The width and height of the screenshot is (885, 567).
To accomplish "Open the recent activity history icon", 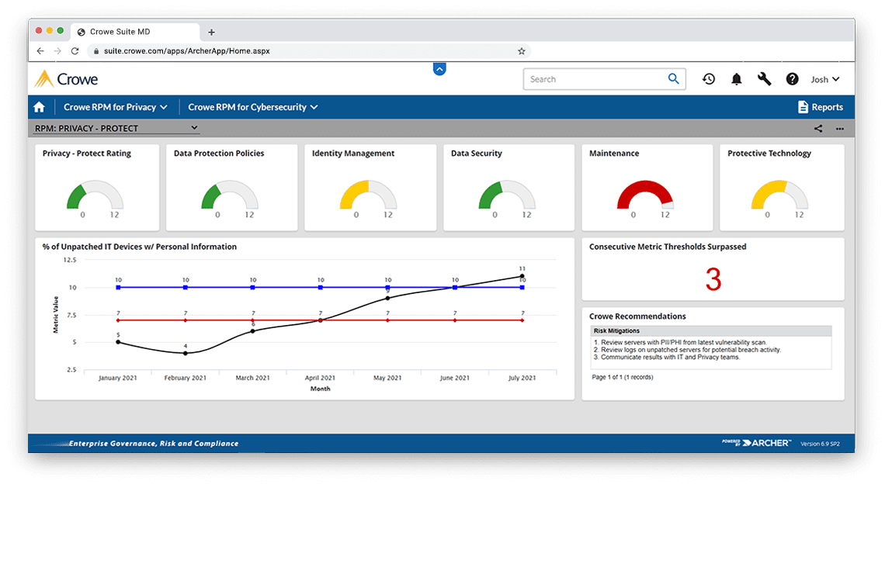I will (708, 78).
